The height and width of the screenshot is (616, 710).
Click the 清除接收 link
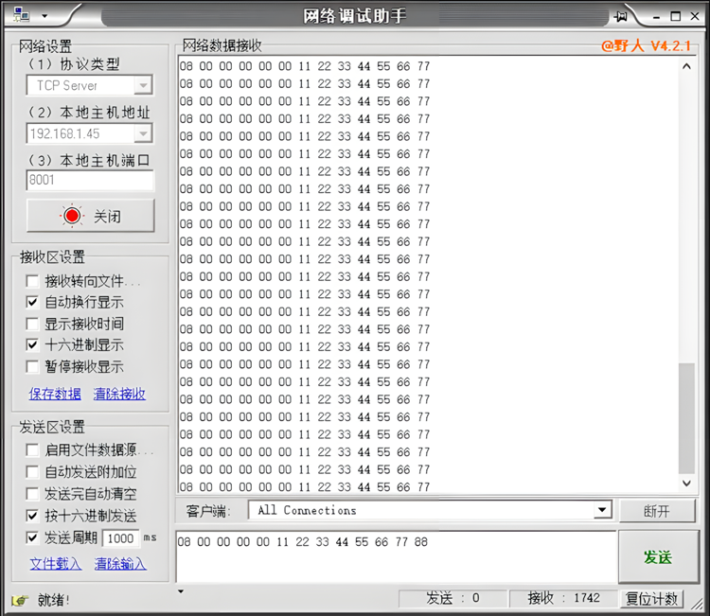[x=119, y=394]
